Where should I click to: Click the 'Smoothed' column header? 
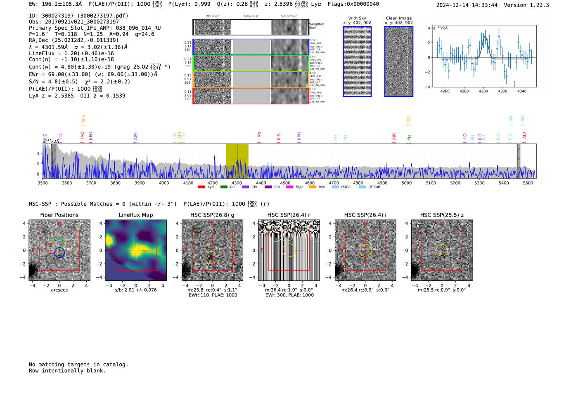289,16
